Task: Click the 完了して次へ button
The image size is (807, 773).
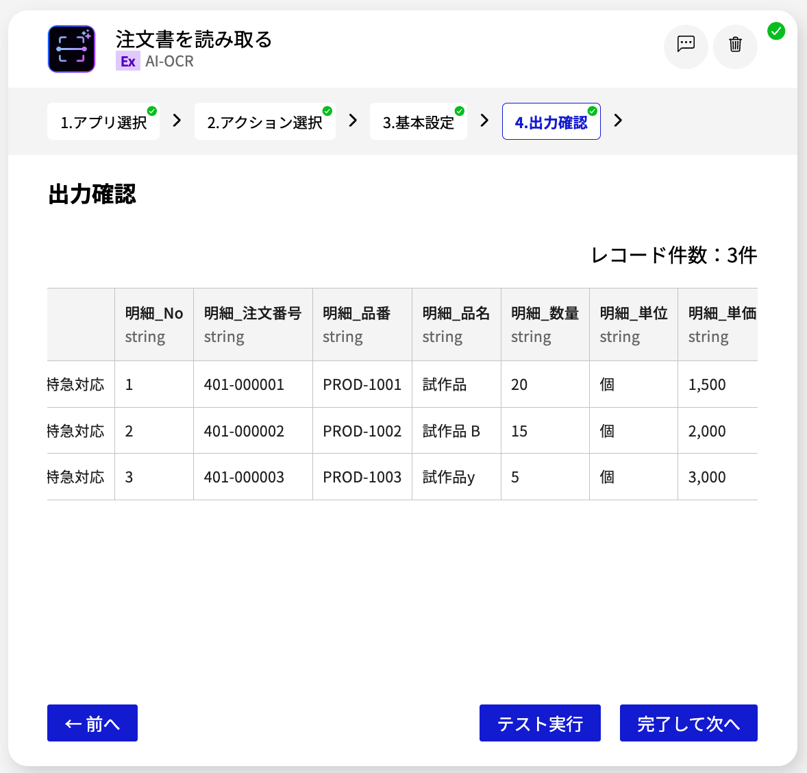Action: click(x=688, y=723)
